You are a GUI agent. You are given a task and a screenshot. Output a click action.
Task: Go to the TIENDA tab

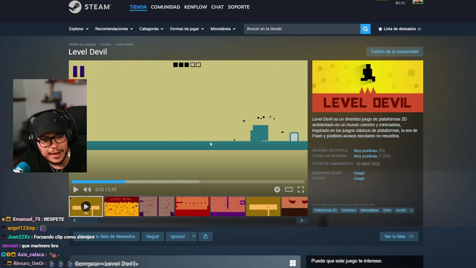pos(138,7)
